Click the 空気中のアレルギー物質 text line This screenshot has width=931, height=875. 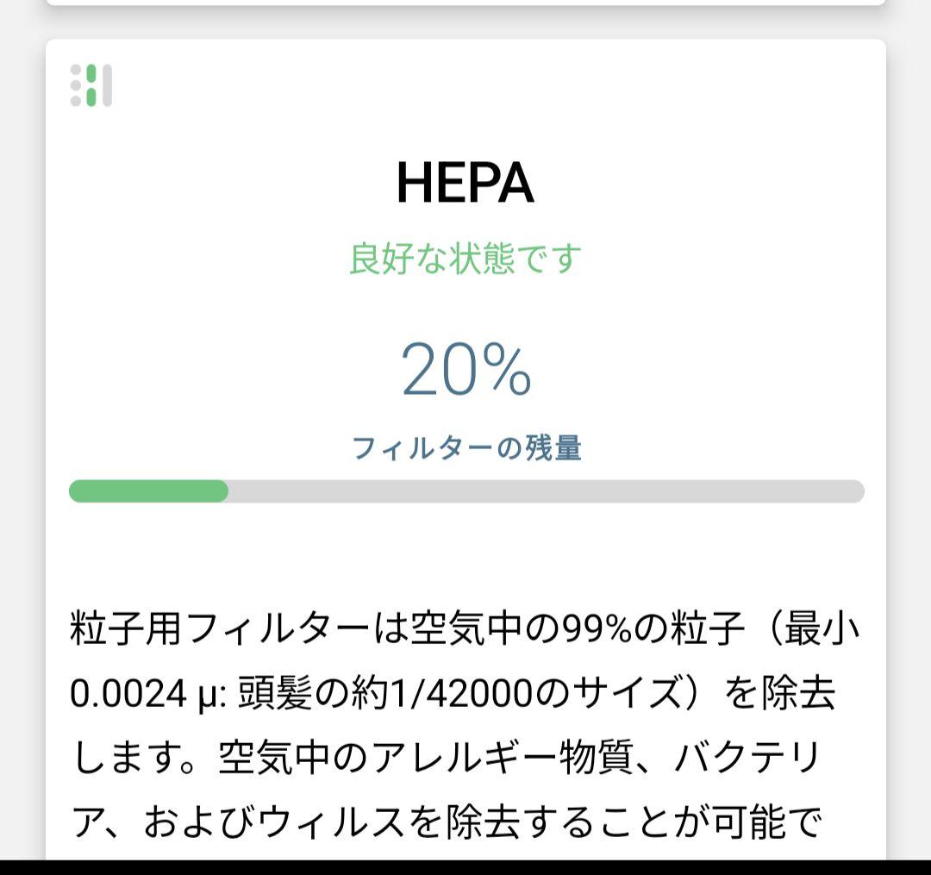point(446,758)
